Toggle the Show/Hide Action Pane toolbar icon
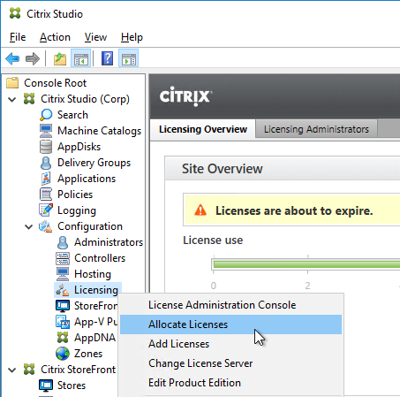This screenshot has width=400, height=397. coord(129,58)
